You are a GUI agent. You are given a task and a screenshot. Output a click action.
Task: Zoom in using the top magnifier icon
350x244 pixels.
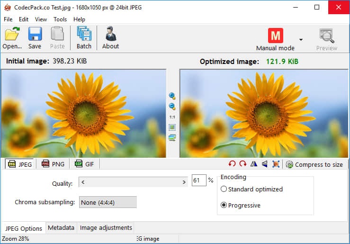pos(172,96)
